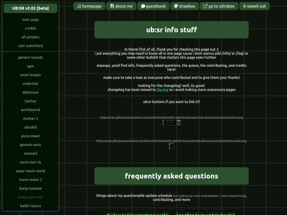287x215 pixels.
Task: Open mother 3 sample category
Action: pyautogui.click(x=30, y=118)
